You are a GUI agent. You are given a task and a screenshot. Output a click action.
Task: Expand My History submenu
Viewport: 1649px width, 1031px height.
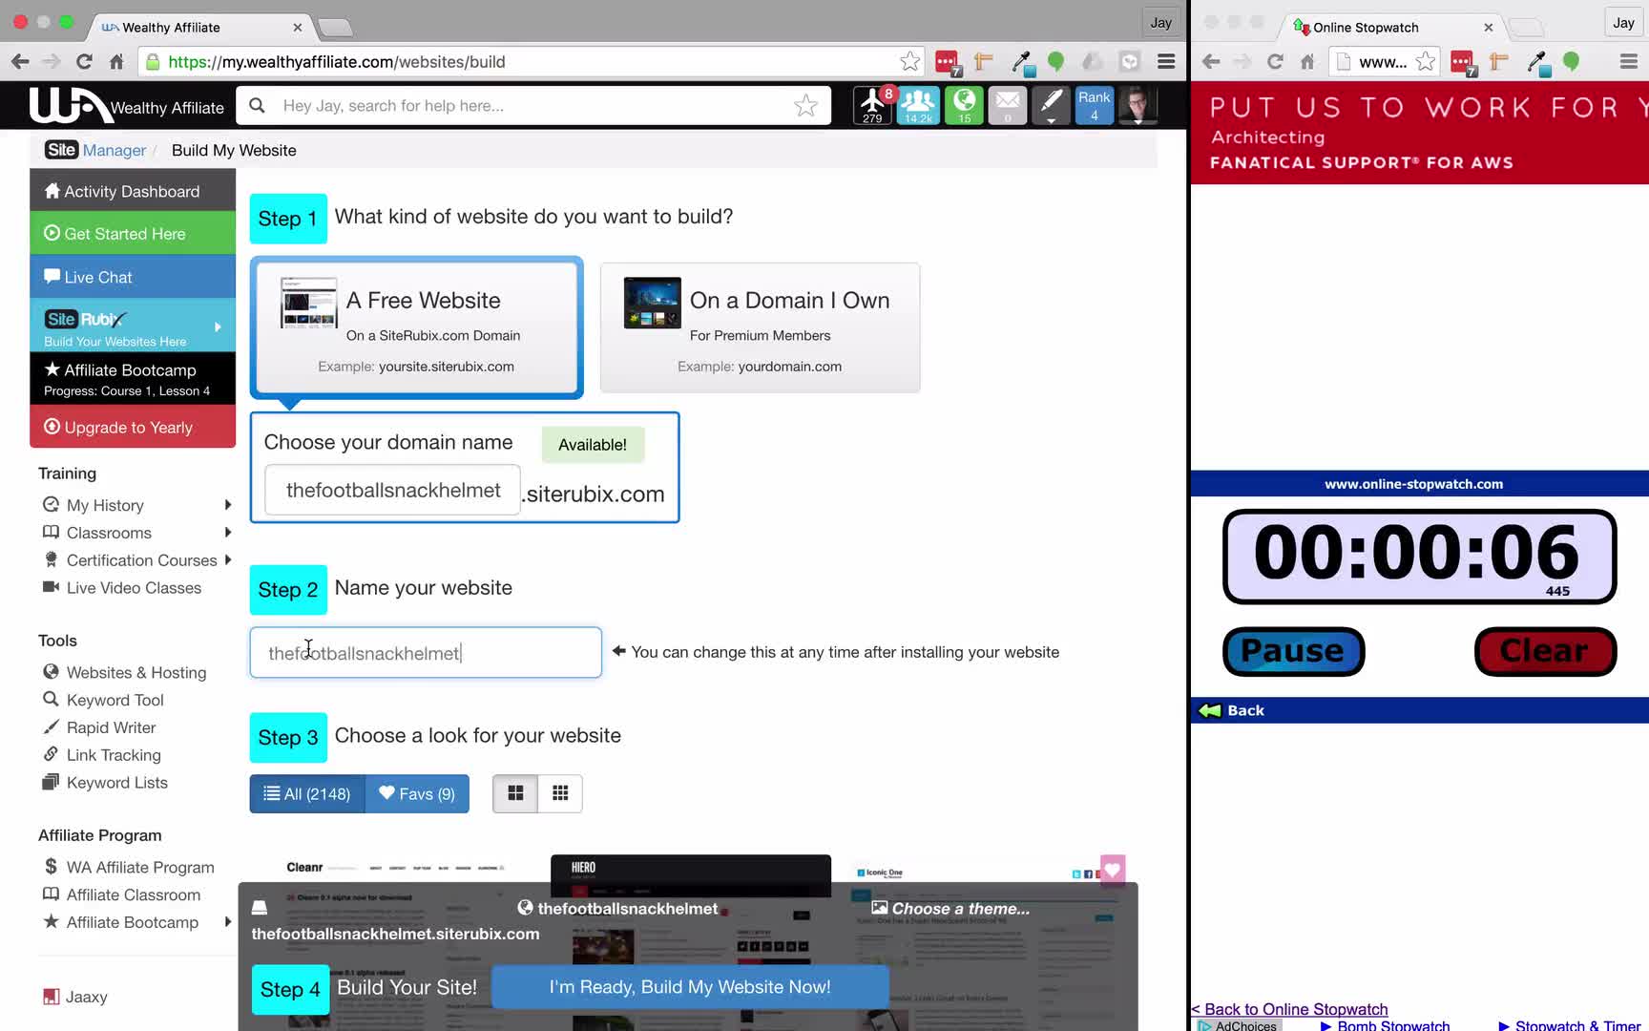(227, 505)
